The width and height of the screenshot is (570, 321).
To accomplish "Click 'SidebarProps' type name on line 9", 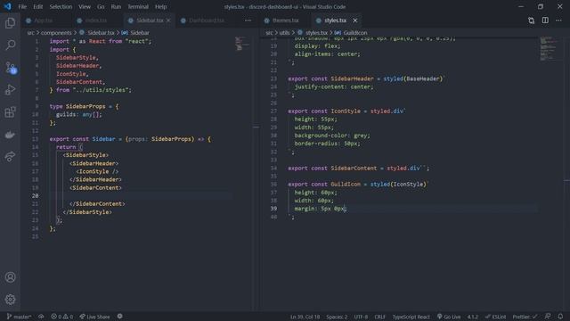I will pos(85,106).
